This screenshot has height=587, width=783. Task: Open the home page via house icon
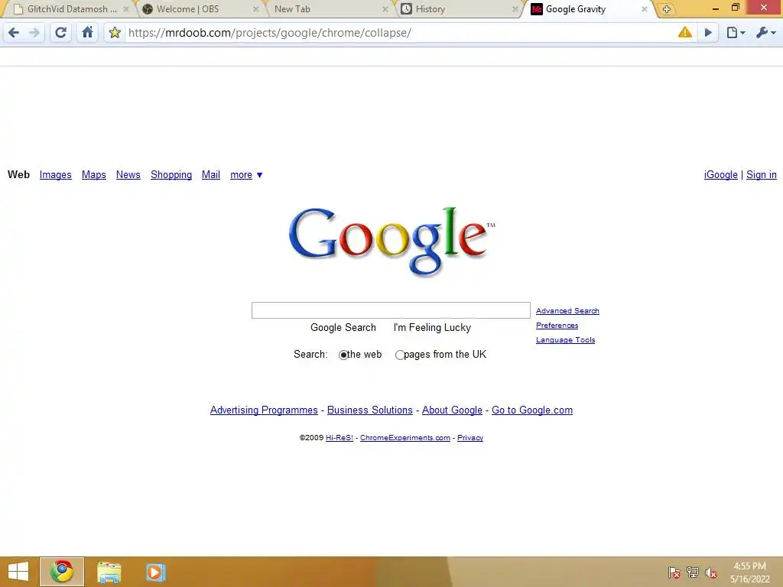click(87, 32)
